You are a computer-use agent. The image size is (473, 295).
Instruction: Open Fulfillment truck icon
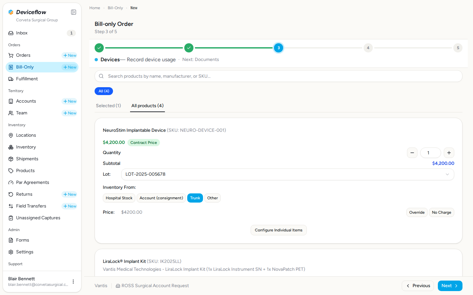(x=11, y=79)
